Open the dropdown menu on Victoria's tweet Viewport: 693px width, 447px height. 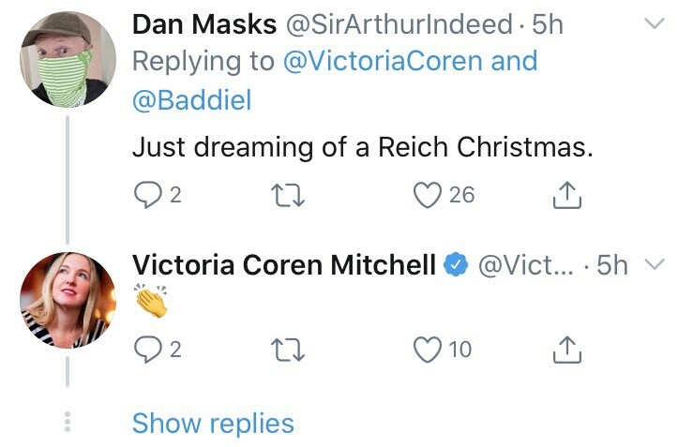pyautogui.click(x=655, y=266)
